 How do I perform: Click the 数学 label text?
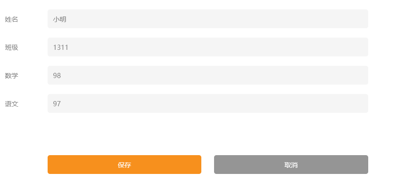coord(11,76)
